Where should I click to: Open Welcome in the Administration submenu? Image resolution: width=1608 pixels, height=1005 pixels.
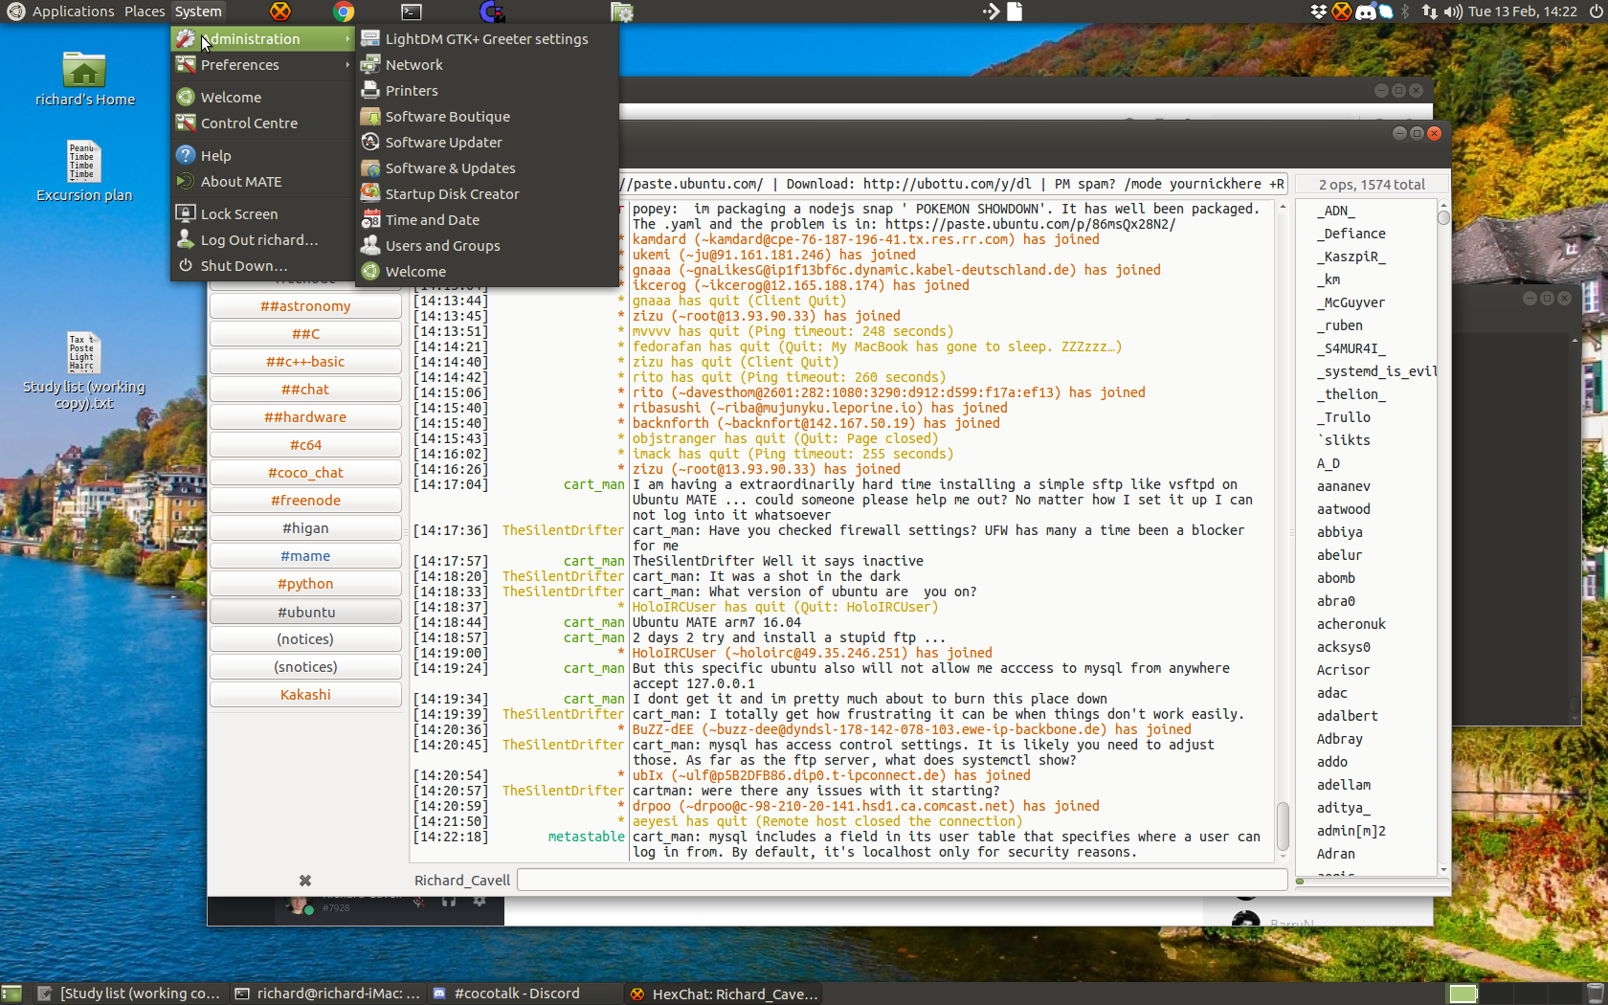[x=486, y=272]
